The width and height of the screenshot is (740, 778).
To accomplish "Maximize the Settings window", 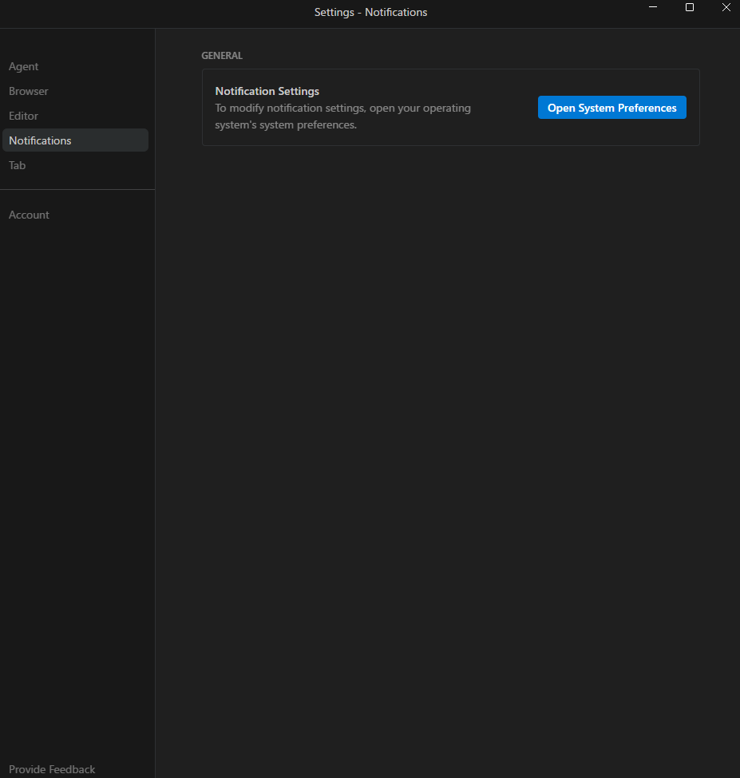I will pos(690,7).
